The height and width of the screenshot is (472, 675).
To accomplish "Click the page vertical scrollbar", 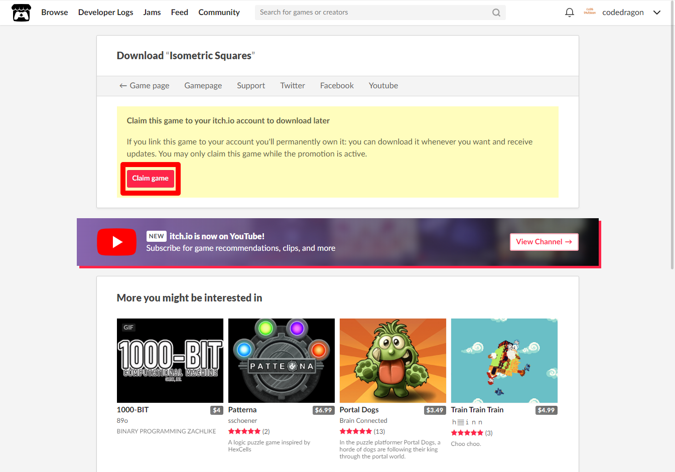I will click(672, 135).
